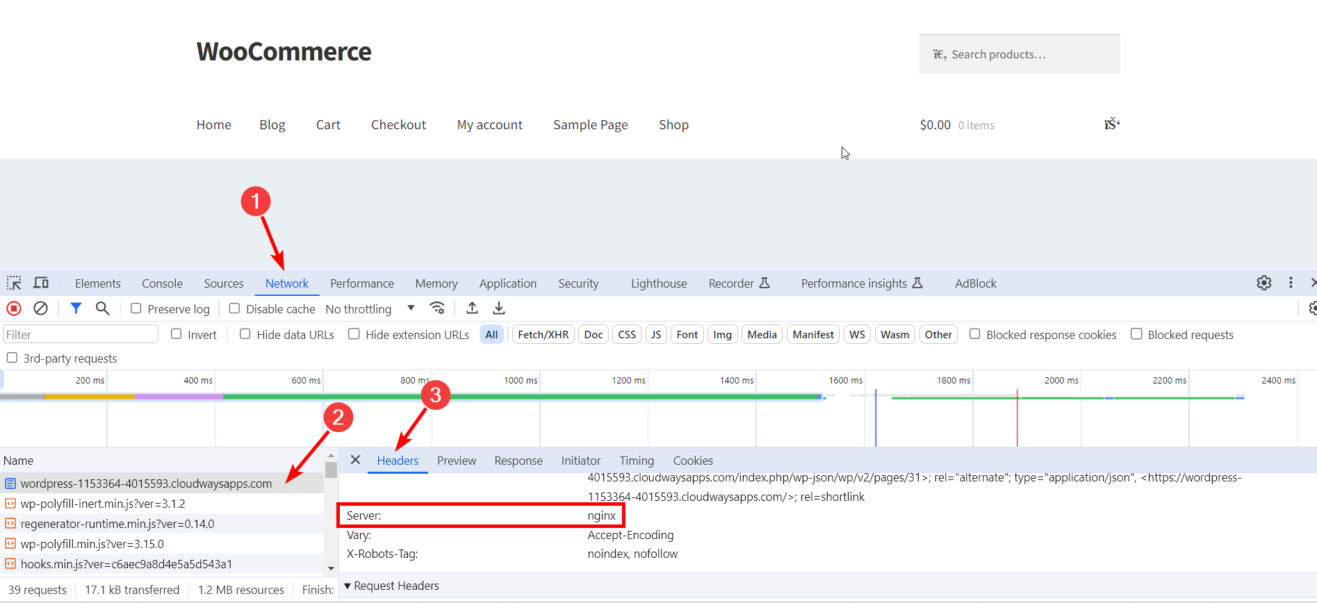1317x603 pixels.
Task: Select the wp-polyfill.min.js request row
Action: coord(162,544)
